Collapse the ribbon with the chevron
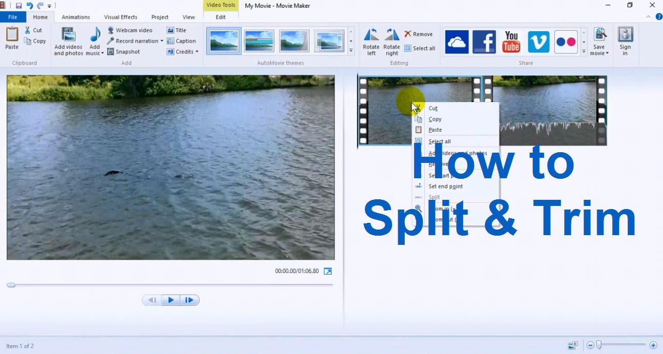 pyautogui.click(x=649, y=17)
